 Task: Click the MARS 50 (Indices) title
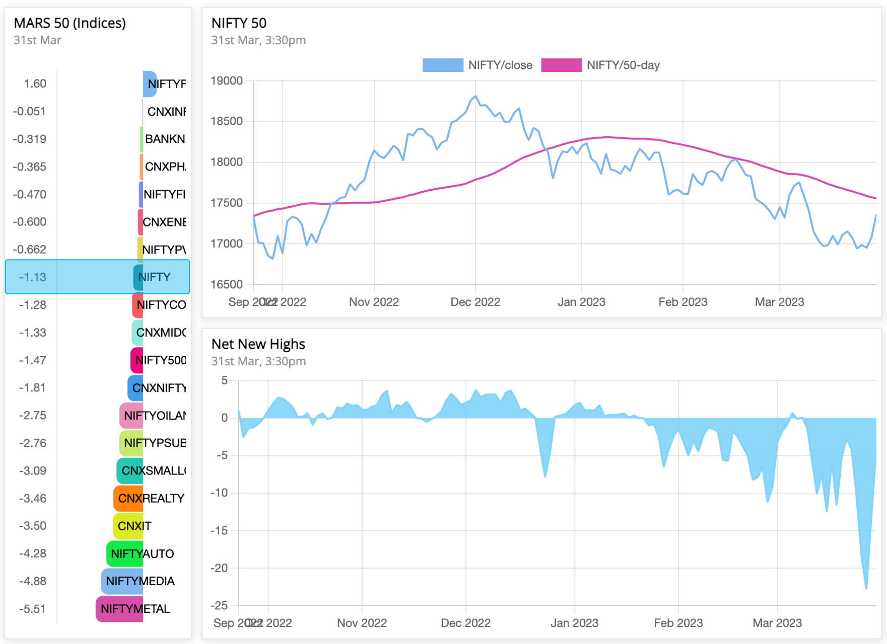tap(70, 23)
